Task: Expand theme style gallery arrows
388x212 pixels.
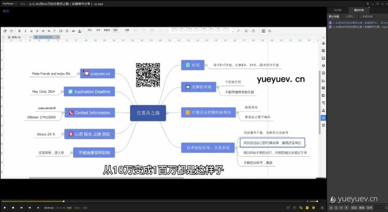Action: (x=232, y=31)
